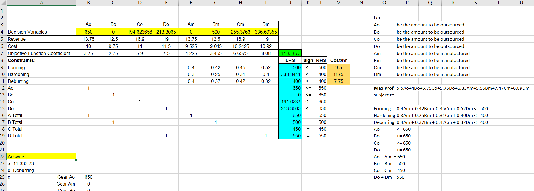Click the Let cell in column O
Screen dimensions: 534x191
click(384, 18)
